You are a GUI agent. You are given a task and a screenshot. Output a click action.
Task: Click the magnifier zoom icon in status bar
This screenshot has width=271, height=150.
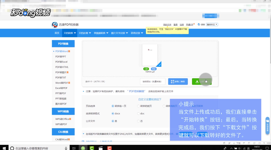pos(264,143)
